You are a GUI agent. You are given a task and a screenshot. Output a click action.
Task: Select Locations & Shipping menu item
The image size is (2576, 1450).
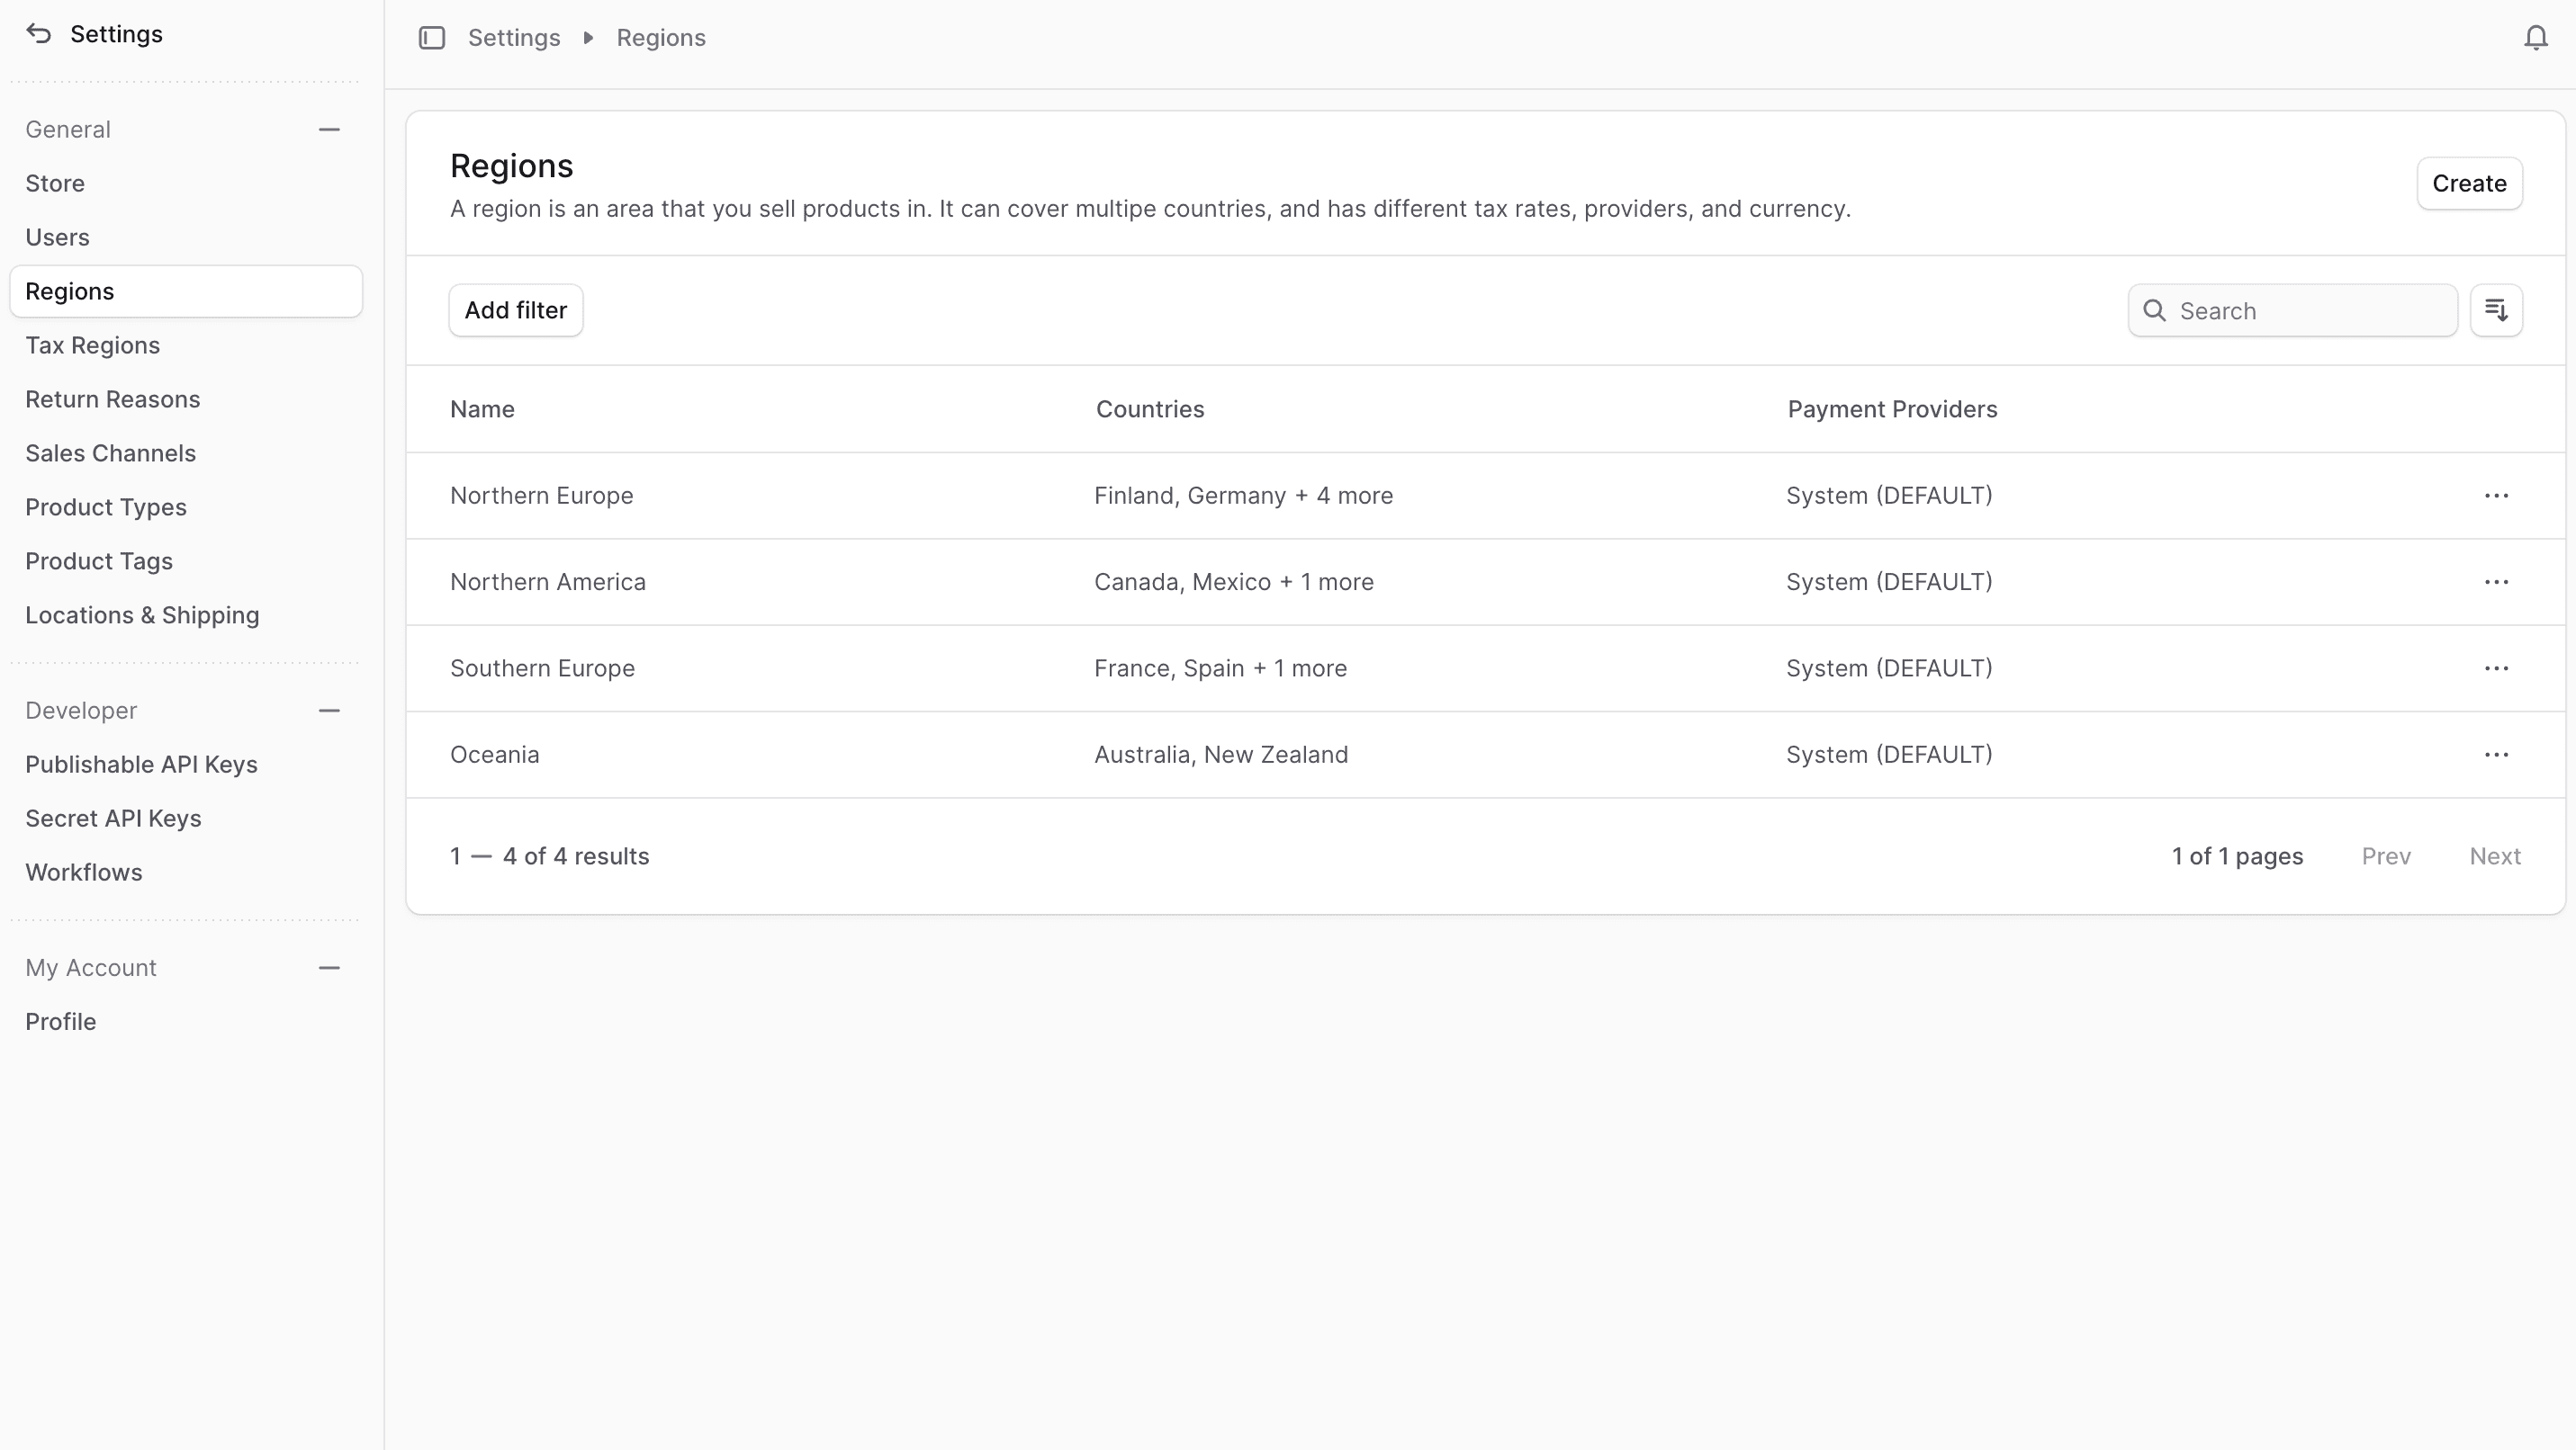(x=142, y=615)
